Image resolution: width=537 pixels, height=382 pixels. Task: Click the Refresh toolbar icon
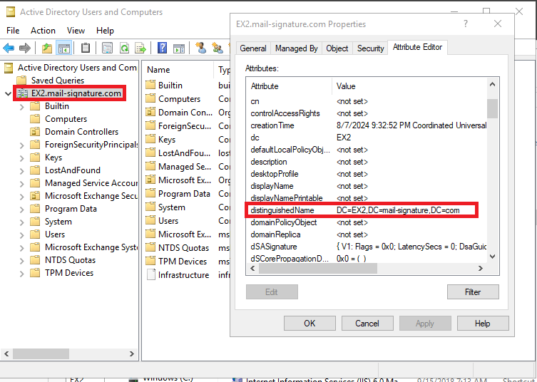click(124, 48)
